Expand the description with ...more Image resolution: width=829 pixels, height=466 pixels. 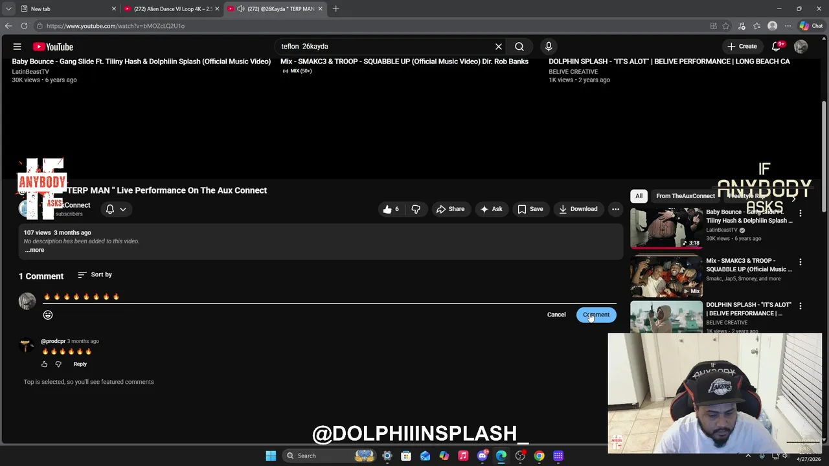(35, 250)
